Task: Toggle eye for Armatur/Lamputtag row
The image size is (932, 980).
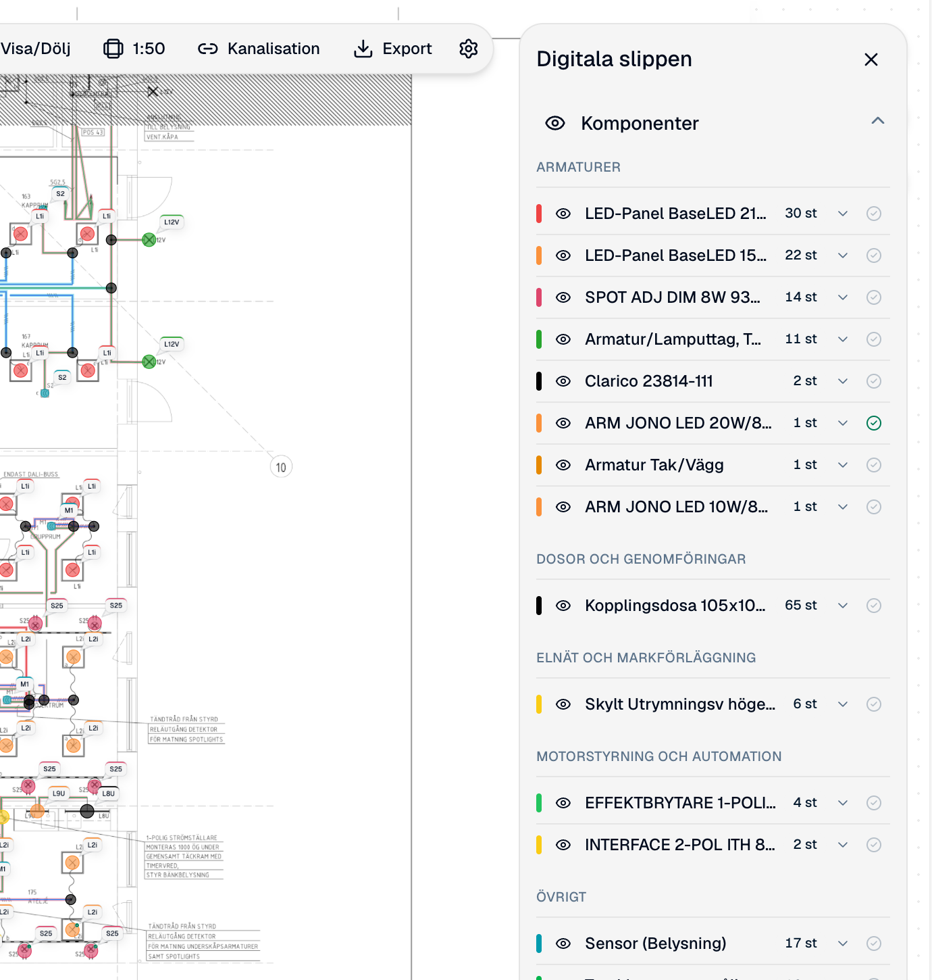Action: pyautogui.click(x=563, y=339)
